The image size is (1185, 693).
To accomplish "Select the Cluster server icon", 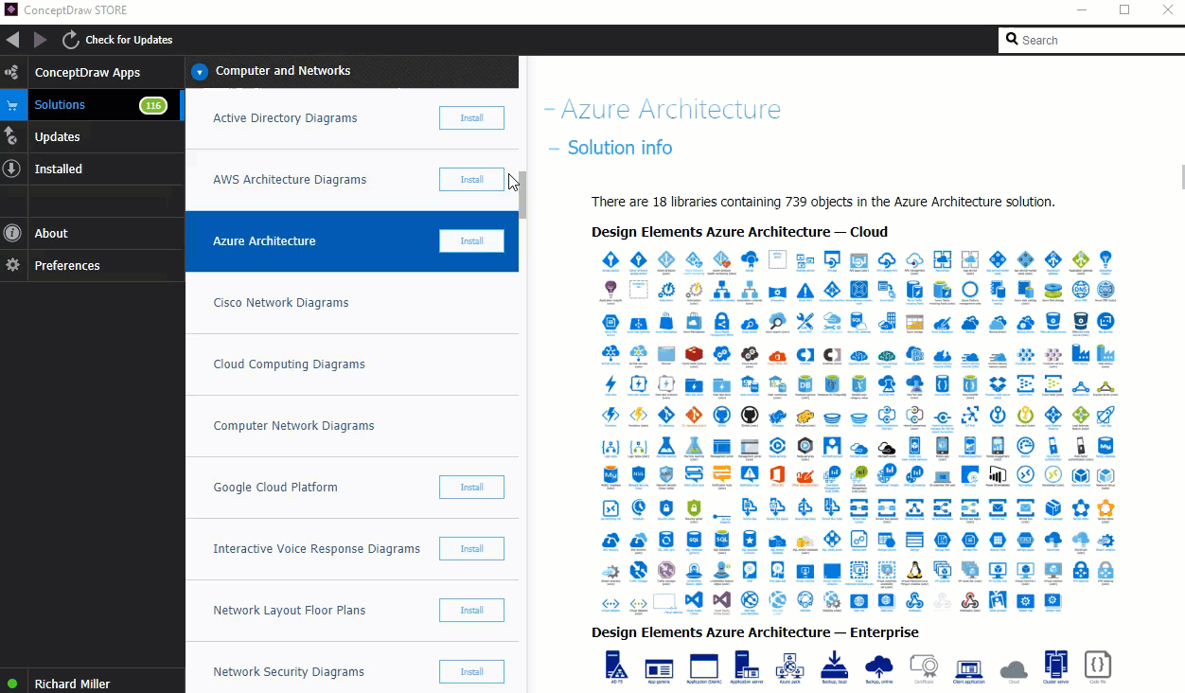I will [x=1056, y=666].
